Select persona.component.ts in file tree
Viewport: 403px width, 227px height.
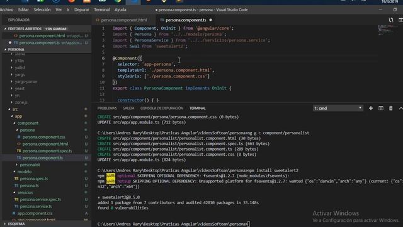(x=46, y=158)
